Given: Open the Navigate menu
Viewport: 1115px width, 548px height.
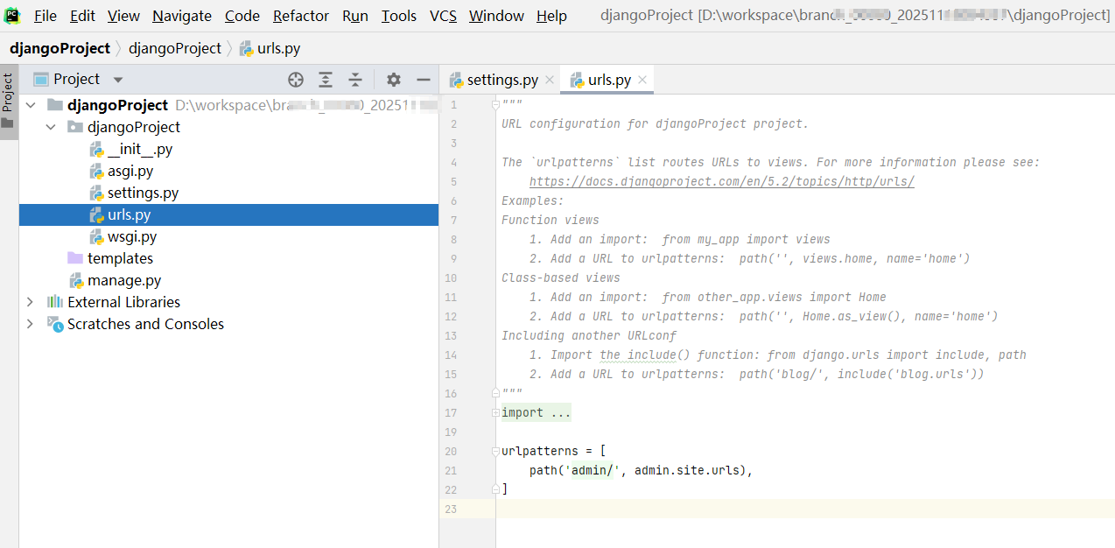Looking at the screenshot, I should click(x=182, y=16).
